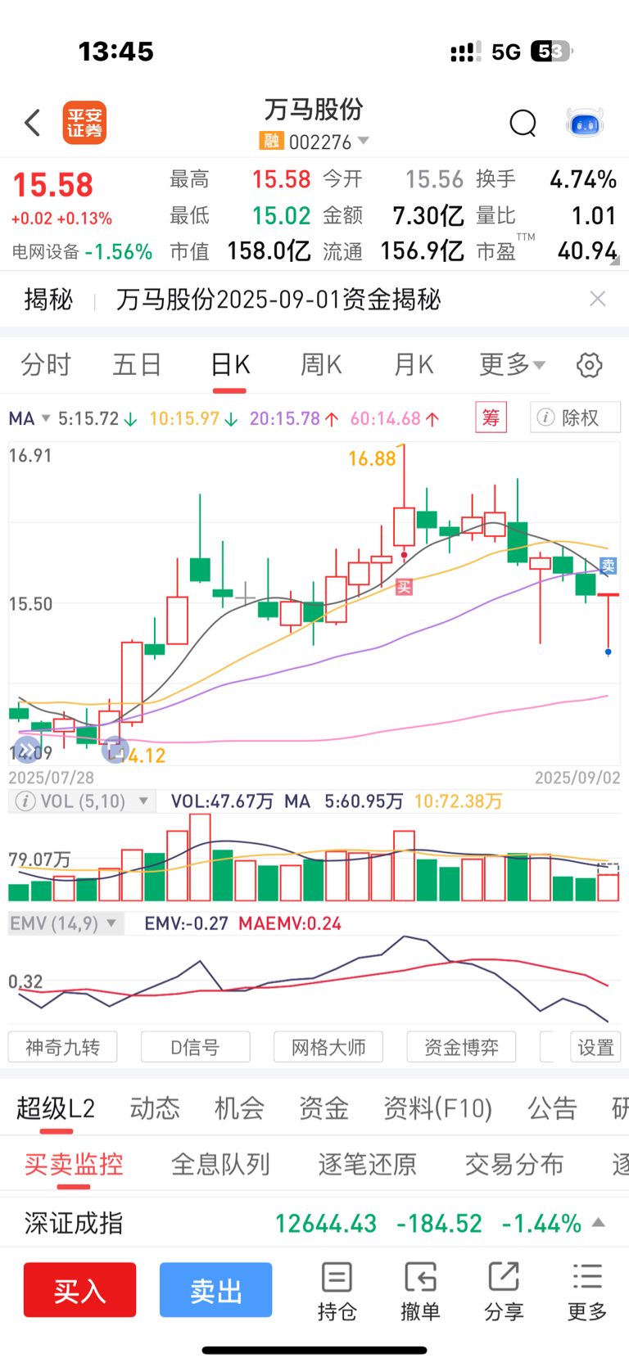Tap the 换手 4.74% value
The image size is (629, 1367).
[x=582, y=179]
